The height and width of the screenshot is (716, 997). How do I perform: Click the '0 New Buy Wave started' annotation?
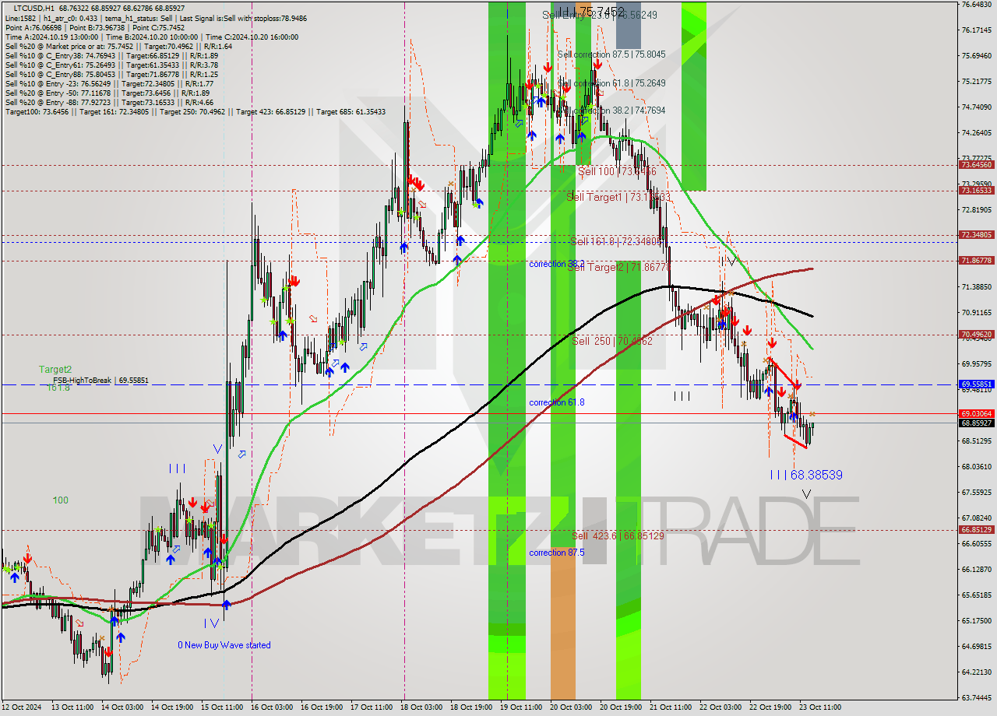pos(224,645)
